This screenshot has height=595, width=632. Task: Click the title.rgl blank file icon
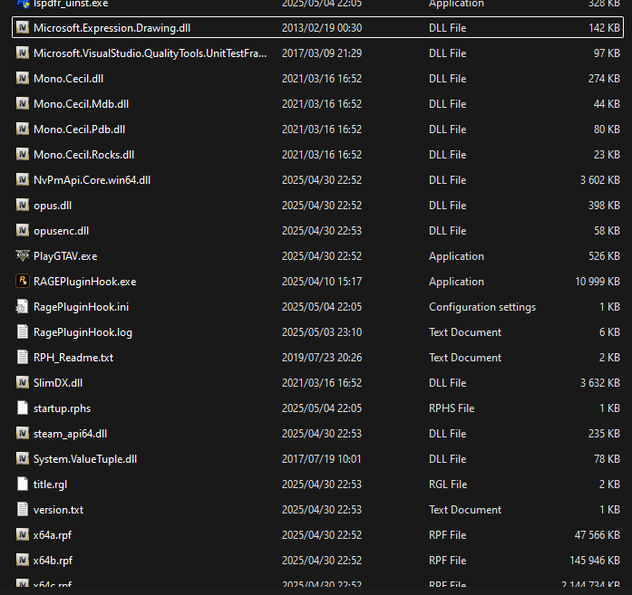(22, 484)
